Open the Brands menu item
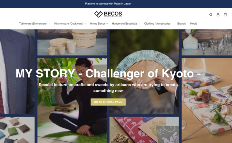The height and width of the screenshot is (143, 232). (181, 23)
